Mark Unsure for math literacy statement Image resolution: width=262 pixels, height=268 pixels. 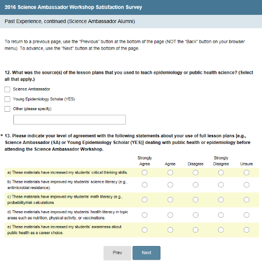pyautogui.click(x=247, y=200)
